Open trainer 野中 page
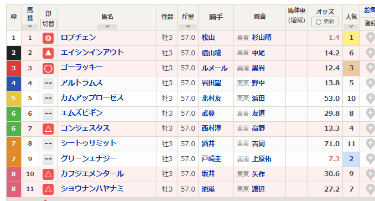Image resolution: width=375 pixels, height=201 pixels. click(x=258, y=83)
